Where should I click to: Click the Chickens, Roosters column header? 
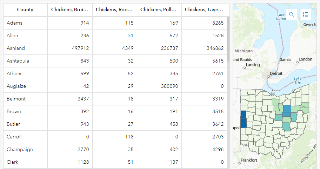tap(114, 9)
